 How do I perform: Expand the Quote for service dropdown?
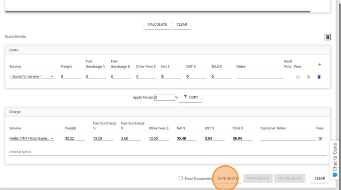pyautogui.click(x=32, y=77)
